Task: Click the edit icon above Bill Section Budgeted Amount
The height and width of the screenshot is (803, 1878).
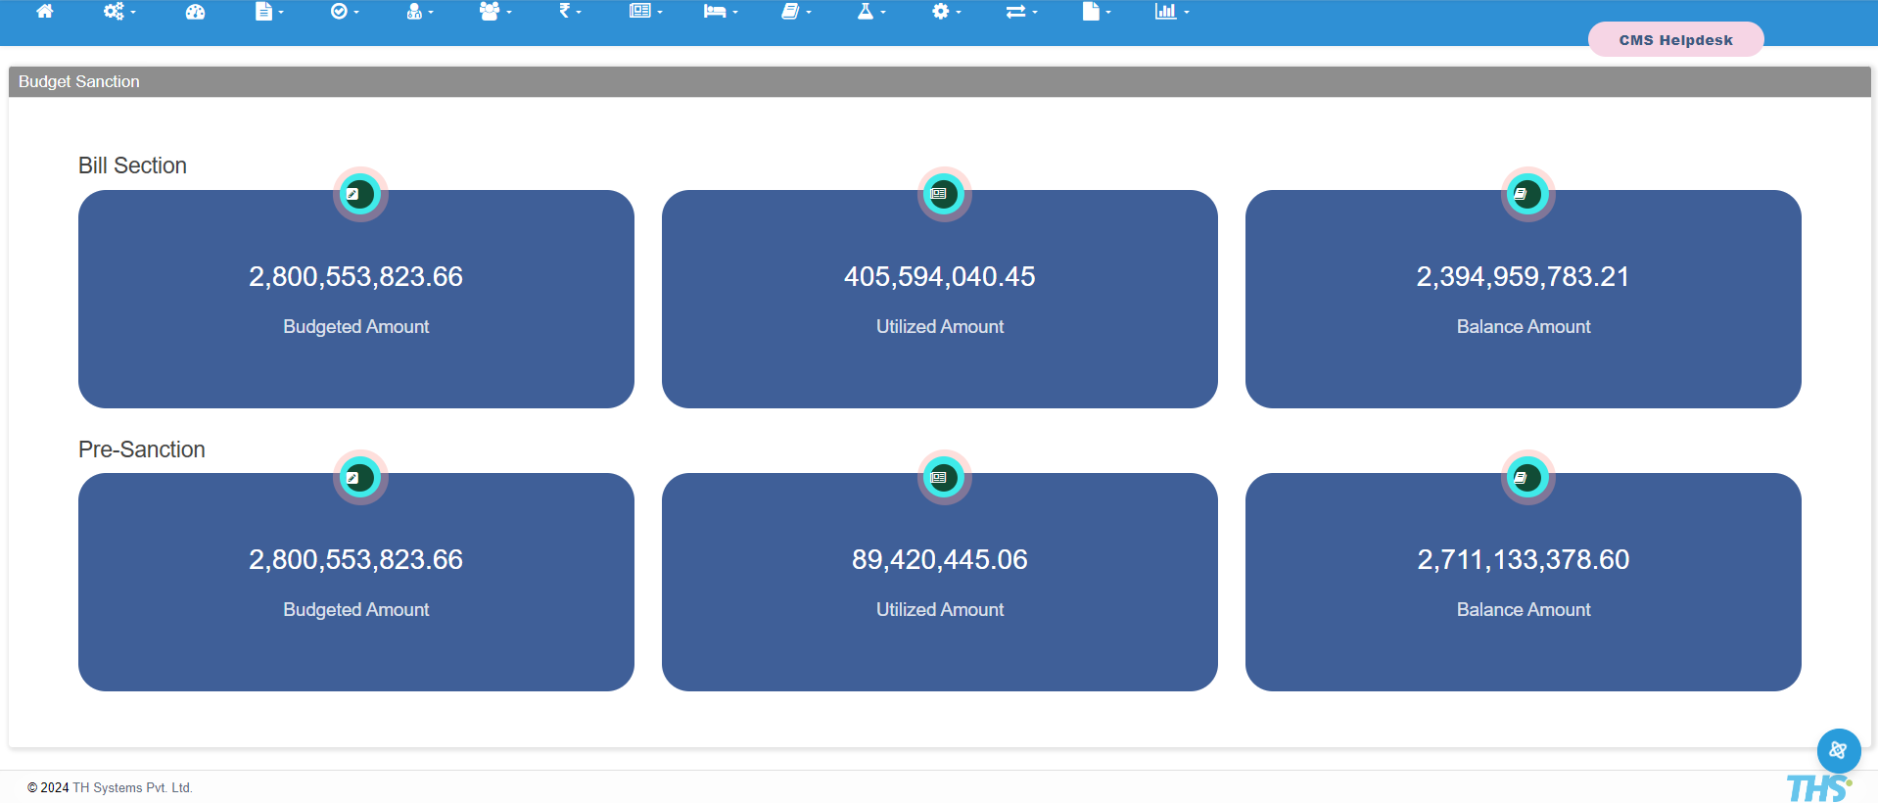Action: 360,194
